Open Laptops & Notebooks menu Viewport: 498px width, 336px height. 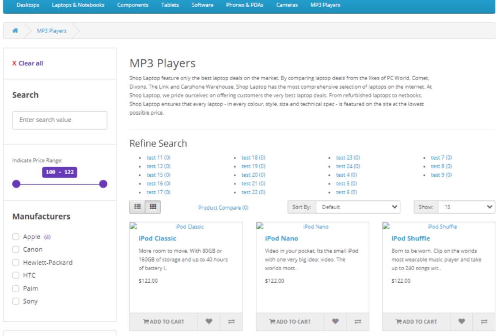(78, 5)
